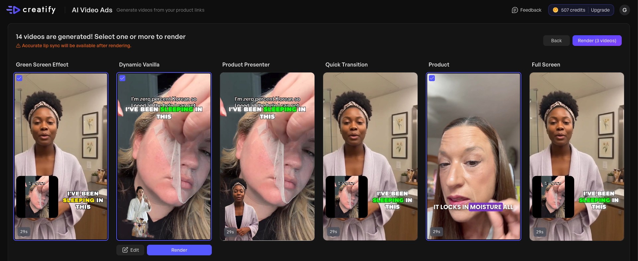The image size is (638, 261).
Task: Click the Creatify logo
Action: [31, 10]
